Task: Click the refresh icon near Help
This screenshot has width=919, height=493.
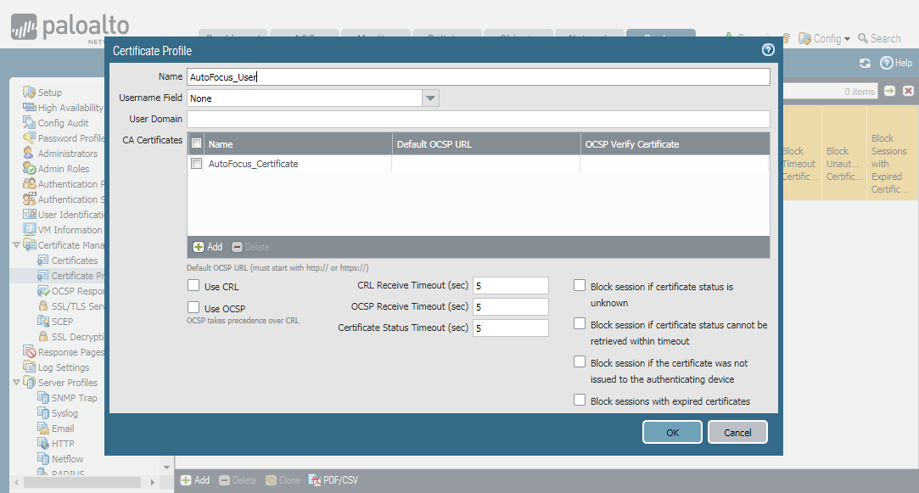Action: [x=865, y=63]
